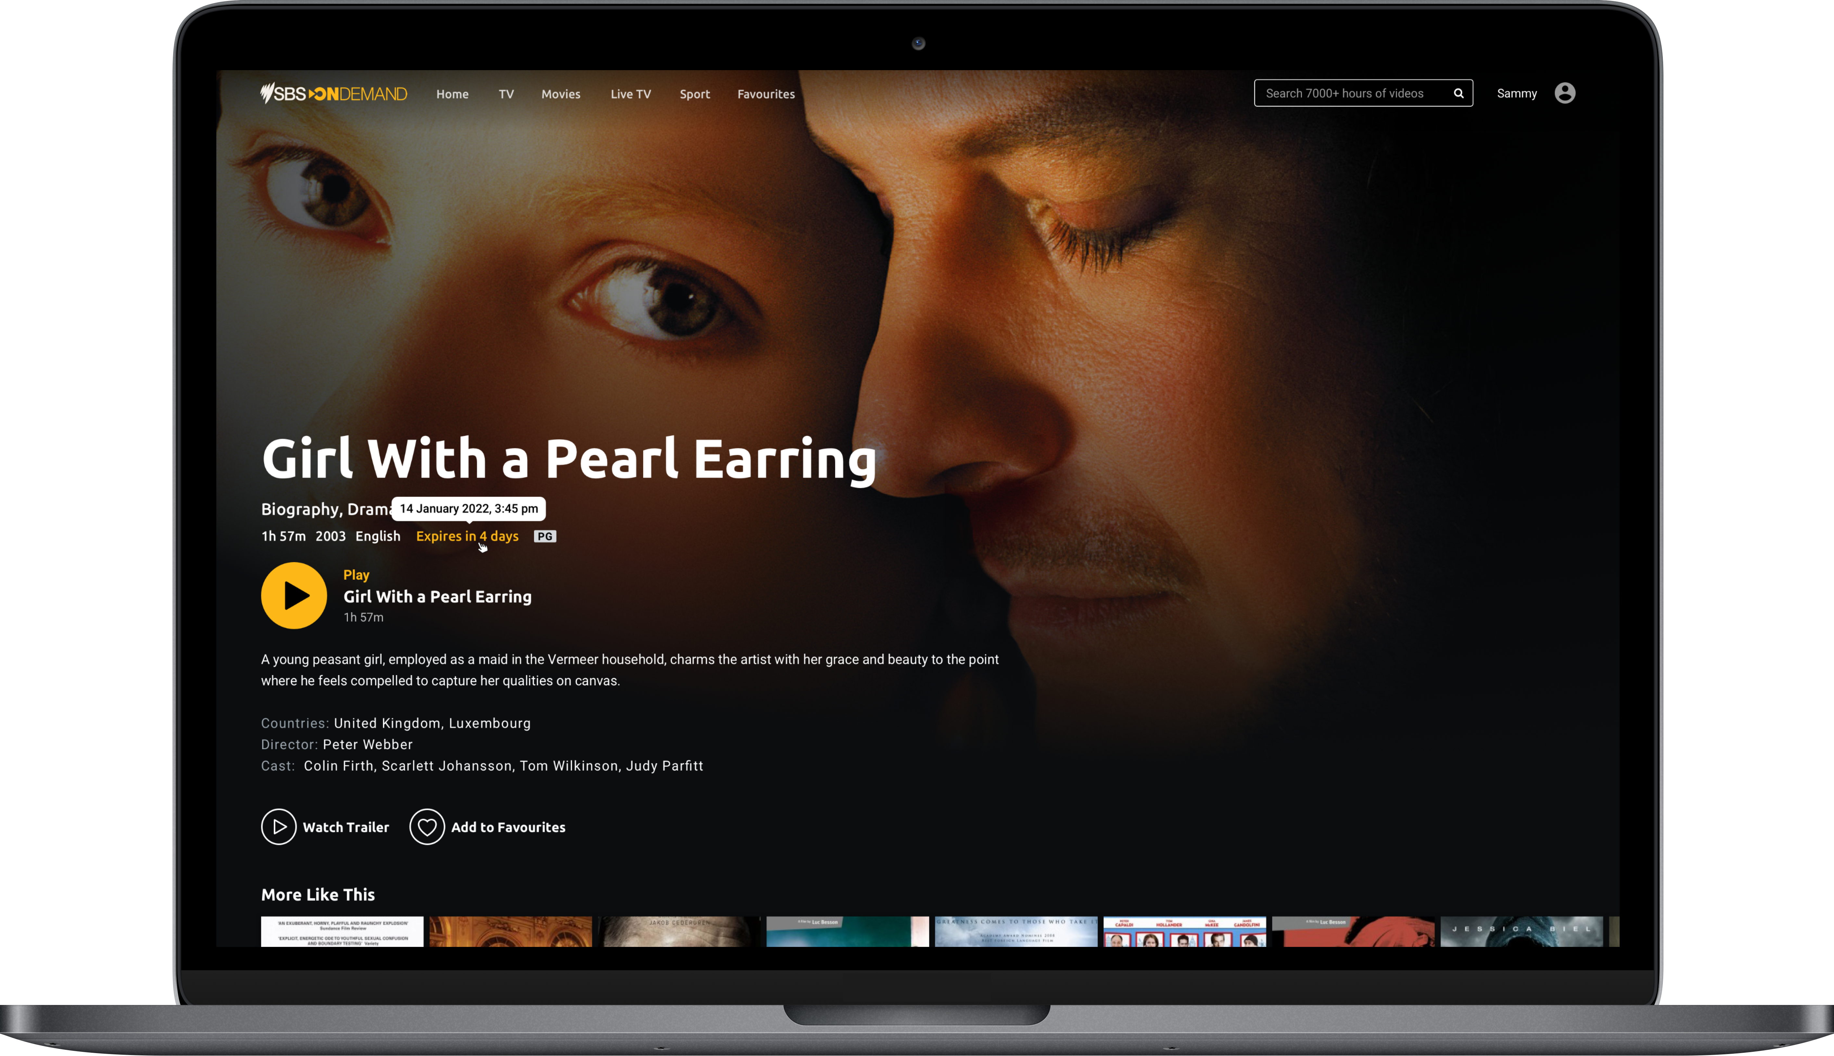Select Sport in the navigation bar

pos(694,94)
